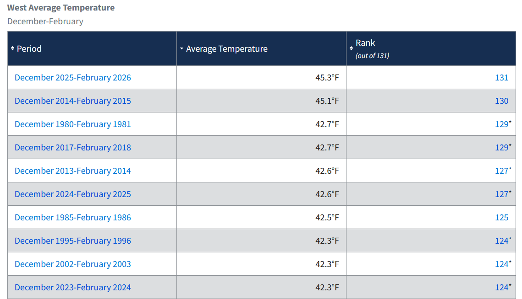Open December 2023-February 2024 period link
The height and width of the screenshot is (299, 522).
[73, 288]
